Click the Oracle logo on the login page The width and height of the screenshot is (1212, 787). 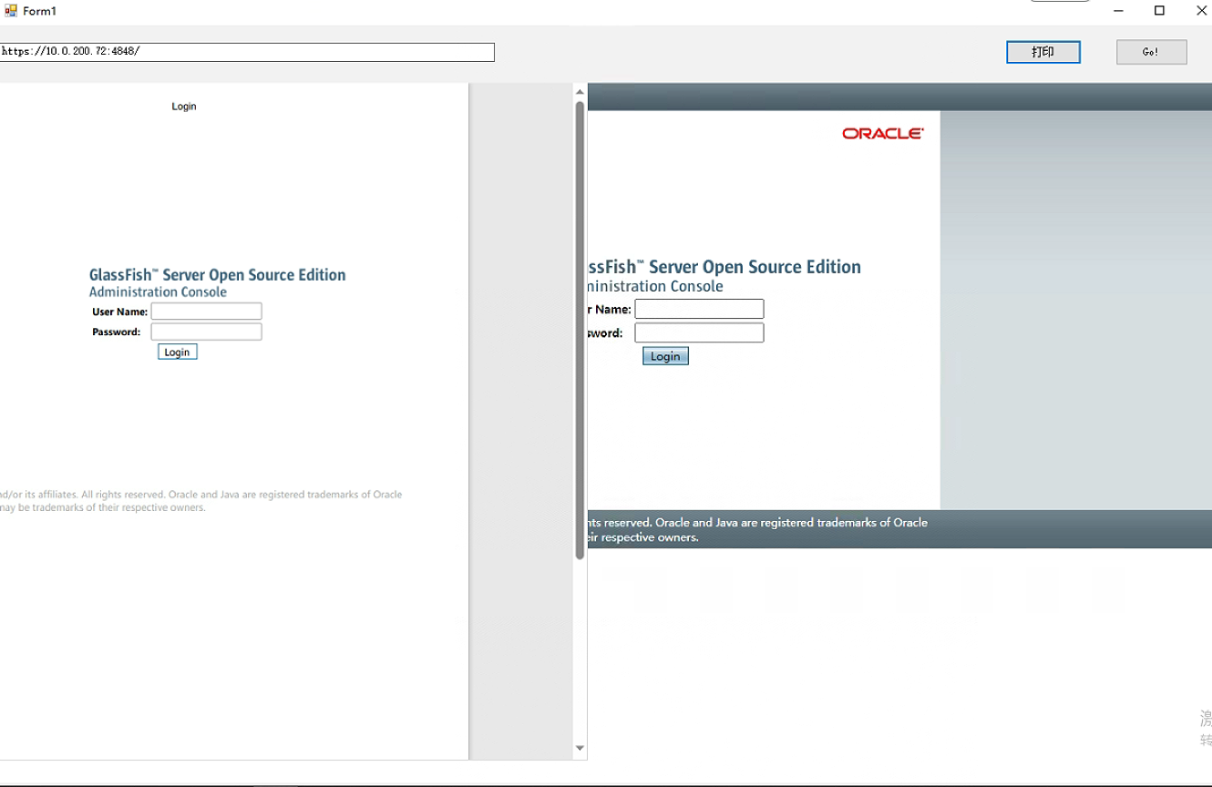click(881, 131)
